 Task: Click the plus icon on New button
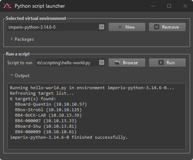120,27
